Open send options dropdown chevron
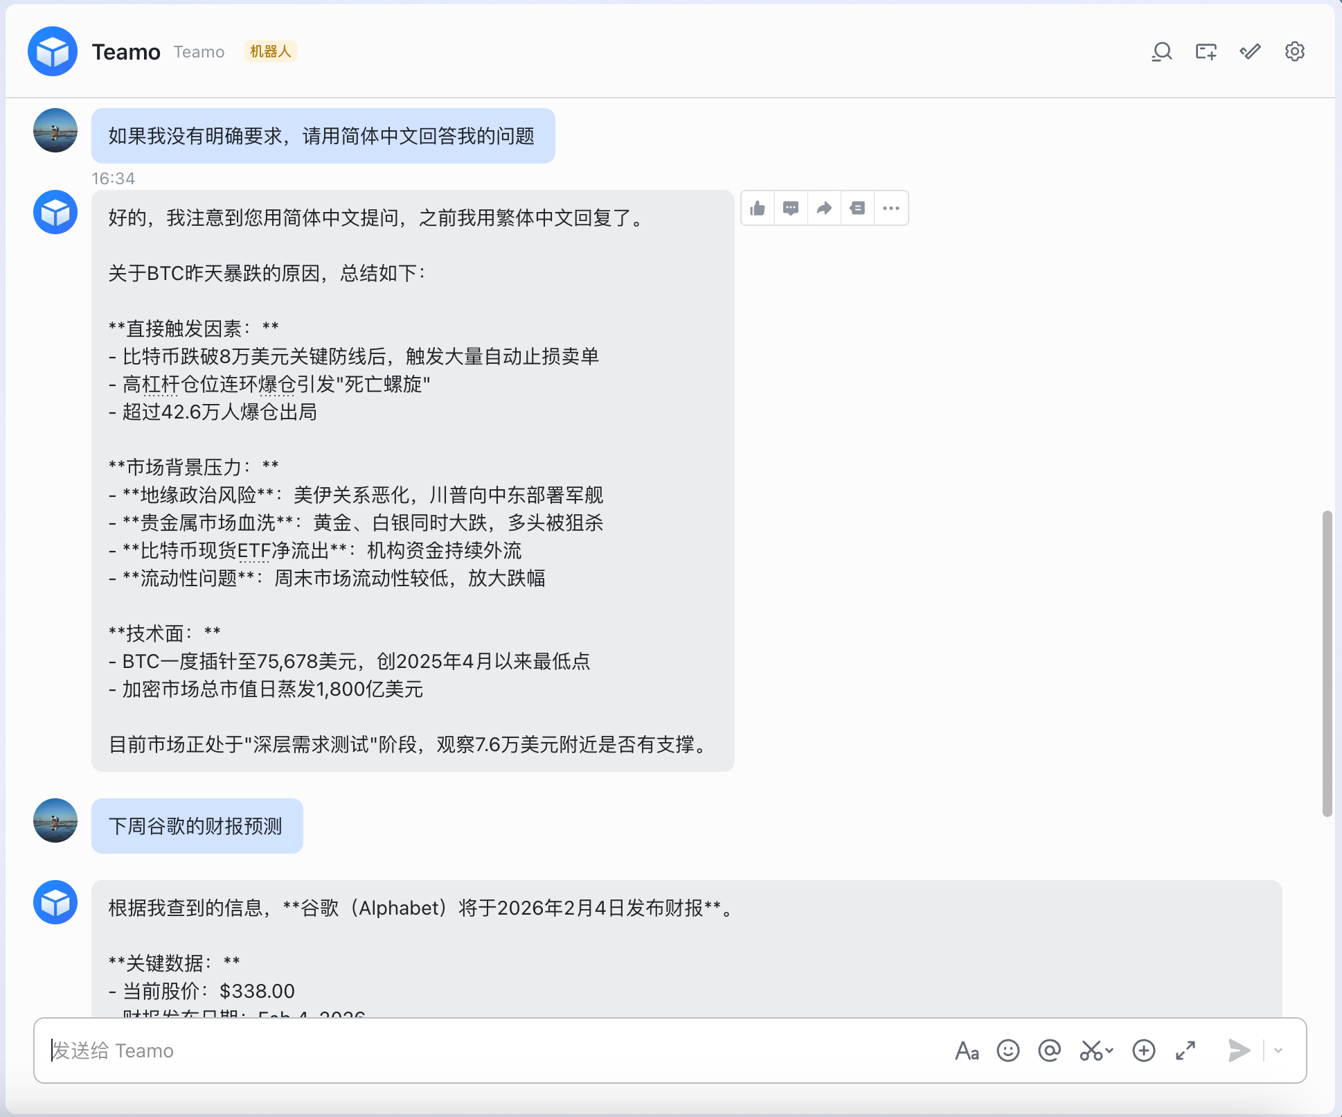Viewport: 1342px width, 1117px height. (1278, 1051)
